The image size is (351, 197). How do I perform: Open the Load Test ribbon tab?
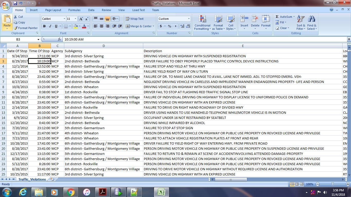pos(138,10)
